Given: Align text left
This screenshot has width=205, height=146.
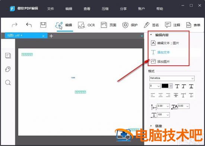Looking at the screenshot, I should pos(153,95).
